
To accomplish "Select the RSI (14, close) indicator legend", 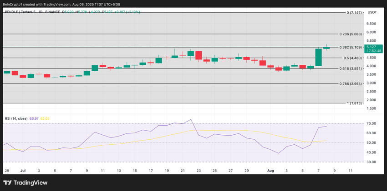I will 16,118.
